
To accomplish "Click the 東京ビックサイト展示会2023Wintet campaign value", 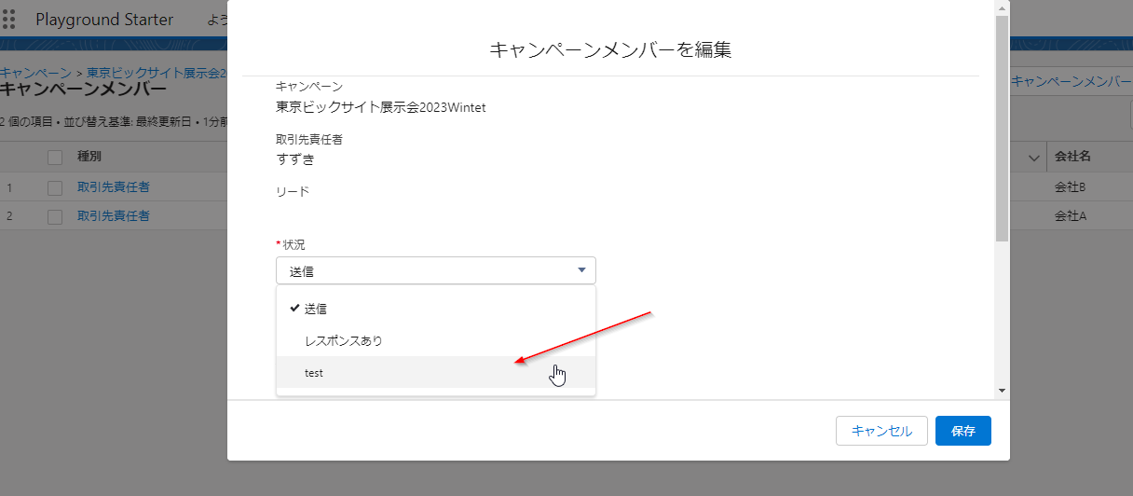I will coord(381,107).
